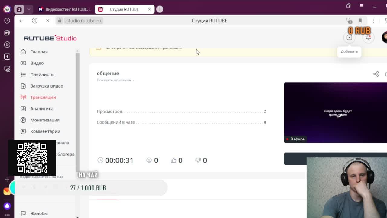The width and height of the screenshot is (387, 218).
Task: Open the protection shield icon with badge
Action: [349, 21]
